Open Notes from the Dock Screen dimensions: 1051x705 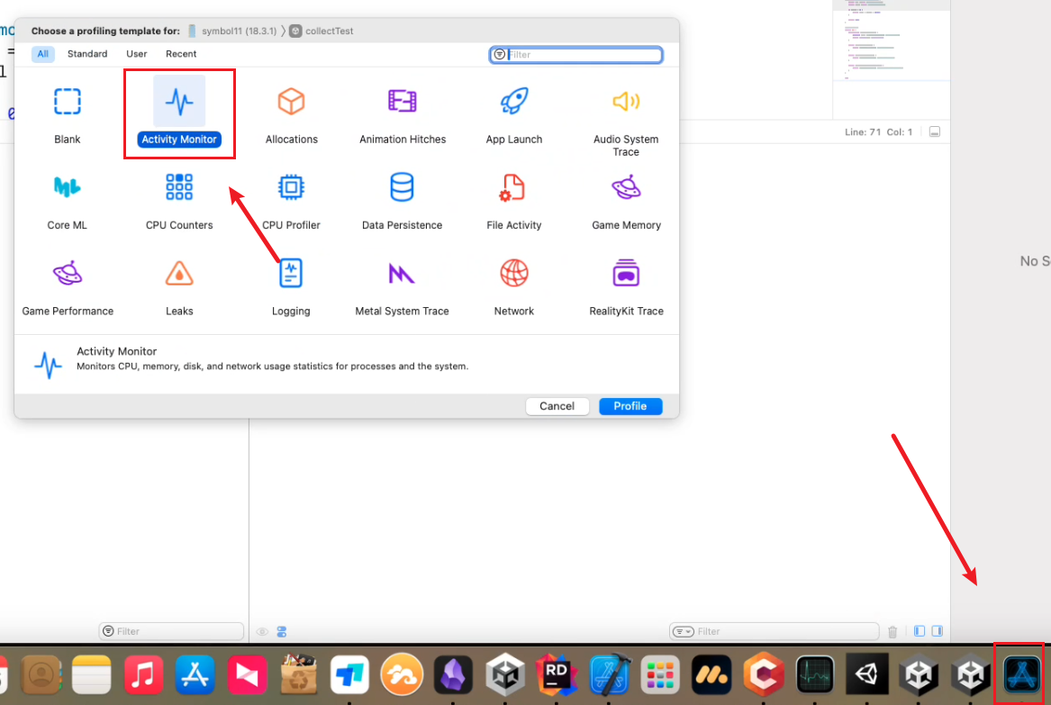click(91, 675)
